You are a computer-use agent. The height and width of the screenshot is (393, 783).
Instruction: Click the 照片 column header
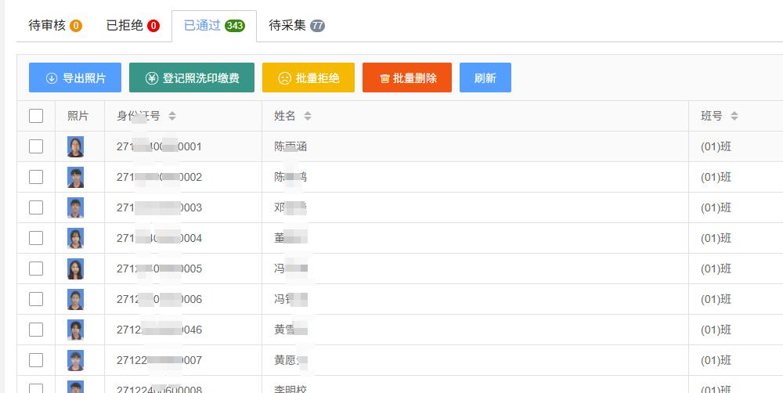[x=78, y=116]
